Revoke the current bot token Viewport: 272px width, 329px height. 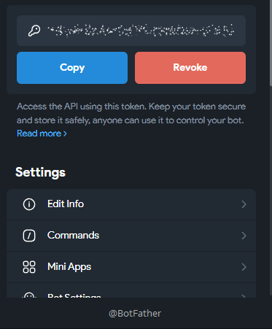[190, 68]
